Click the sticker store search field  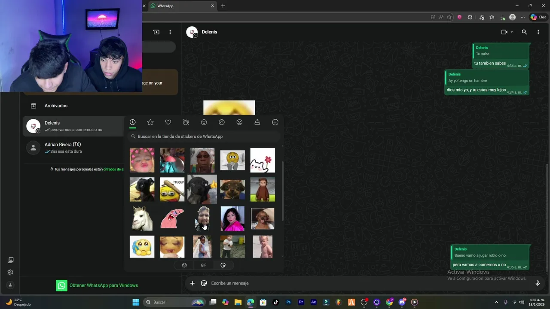coord(204,136)
